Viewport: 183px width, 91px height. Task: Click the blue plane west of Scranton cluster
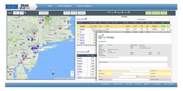[28, 39]
